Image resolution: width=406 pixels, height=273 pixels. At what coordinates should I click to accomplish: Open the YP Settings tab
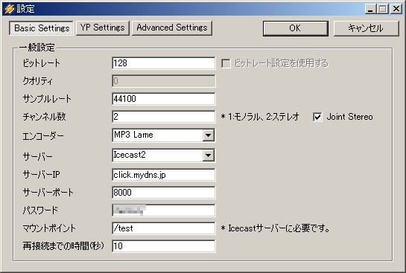[x=103, y=28]
